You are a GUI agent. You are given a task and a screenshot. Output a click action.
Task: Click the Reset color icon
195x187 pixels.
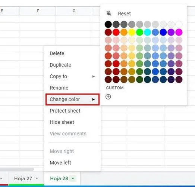pos(109,13)
